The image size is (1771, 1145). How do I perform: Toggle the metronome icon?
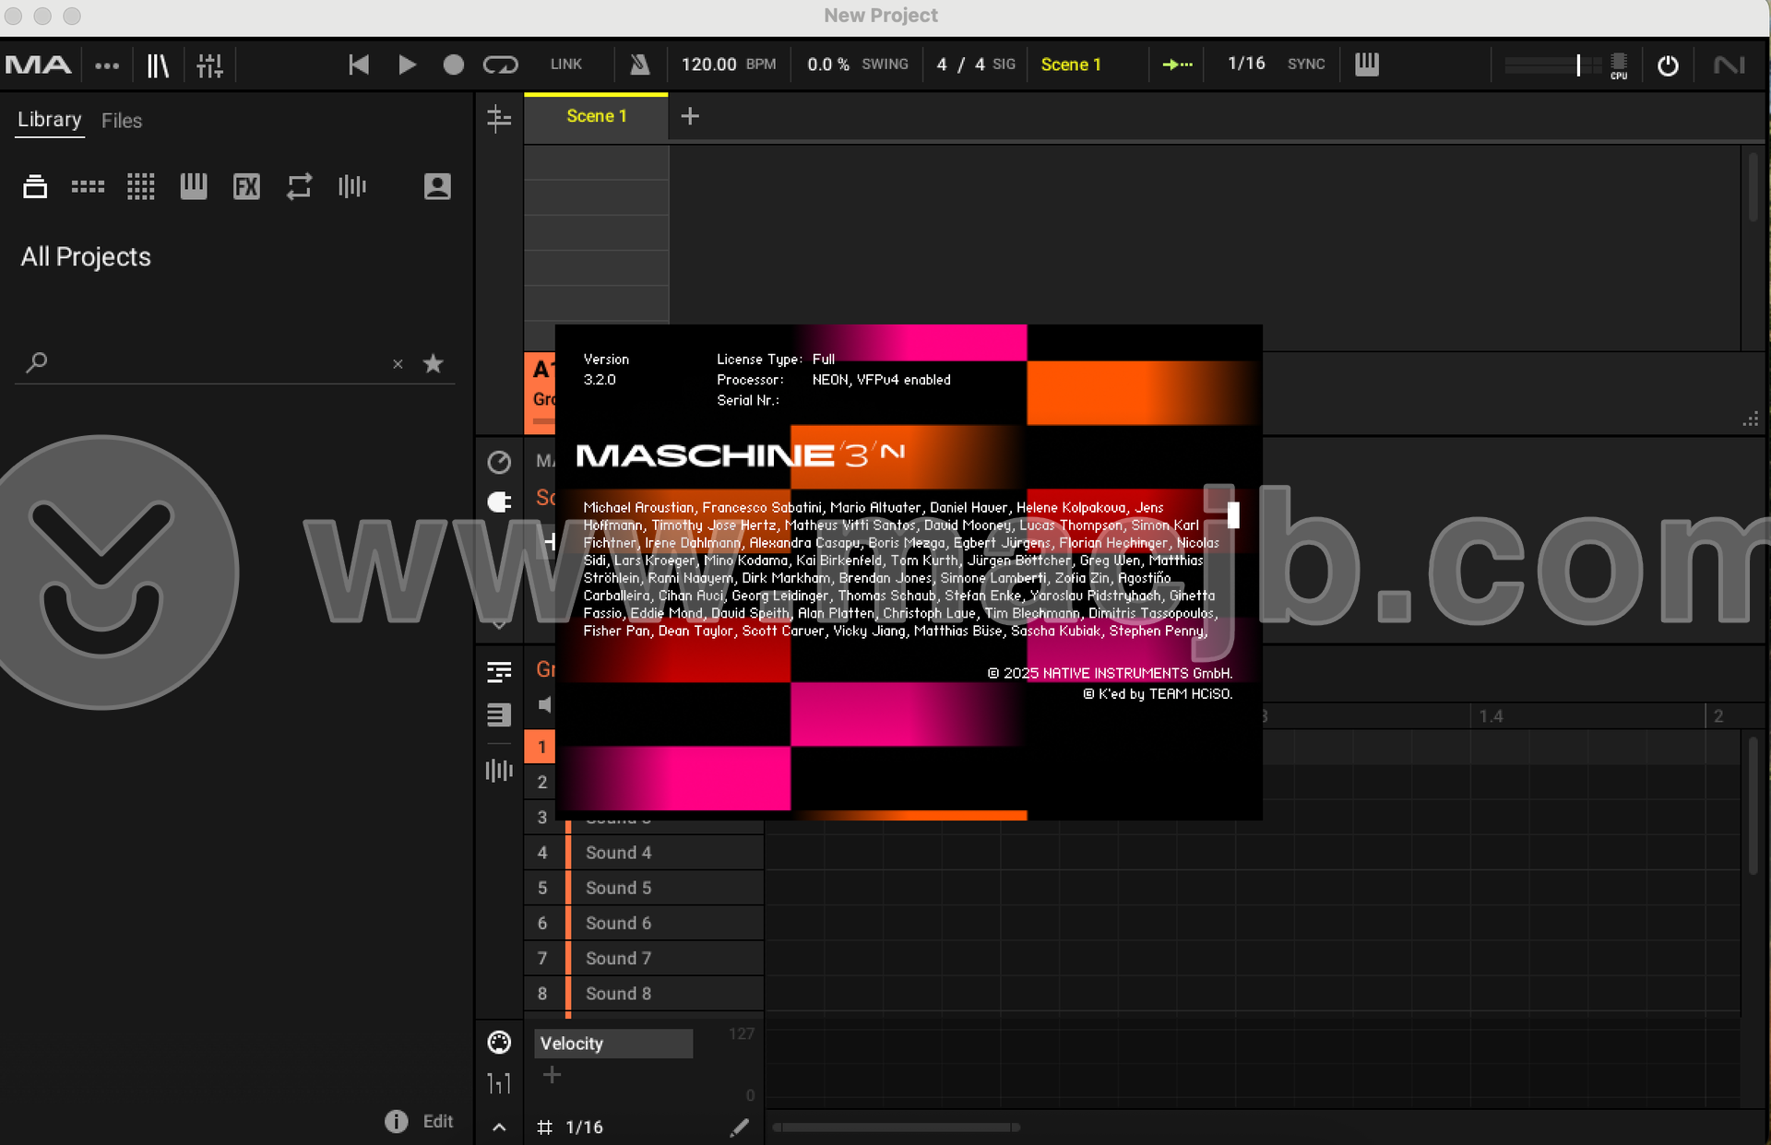(x=639, y=65)
